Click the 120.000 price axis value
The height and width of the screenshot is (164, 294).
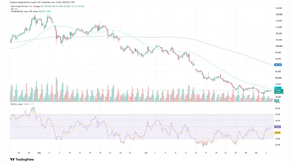coord(279,14)
